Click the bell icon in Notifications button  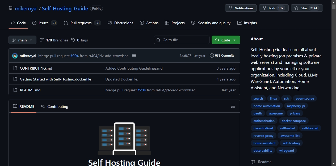click(x=230, y=8)
